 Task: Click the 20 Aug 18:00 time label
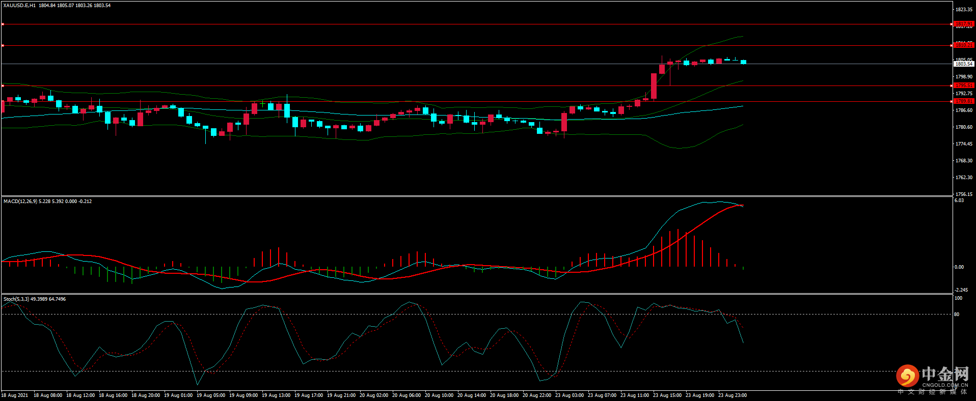click(x=504, y=395)
